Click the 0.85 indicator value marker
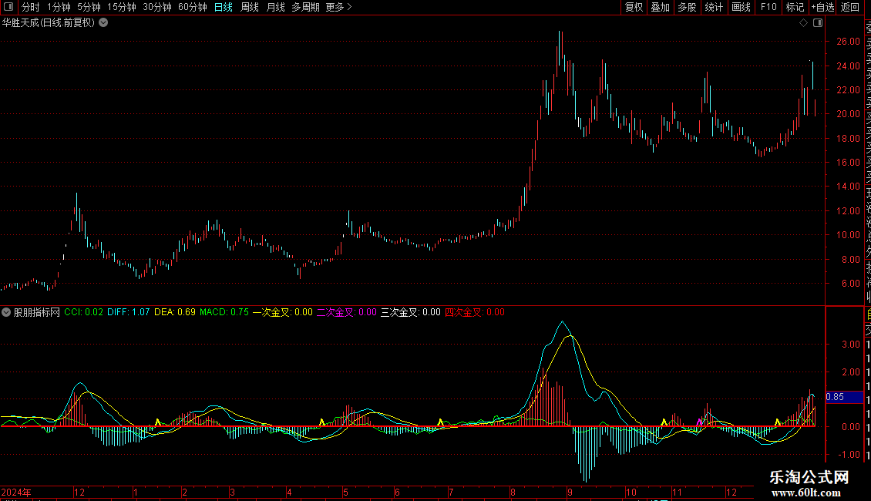Screen dimensions: 871x501 (844, 397)
